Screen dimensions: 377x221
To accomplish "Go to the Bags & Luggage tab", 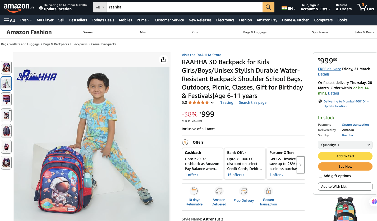I will pyautogui.click(x=255, y=32).
